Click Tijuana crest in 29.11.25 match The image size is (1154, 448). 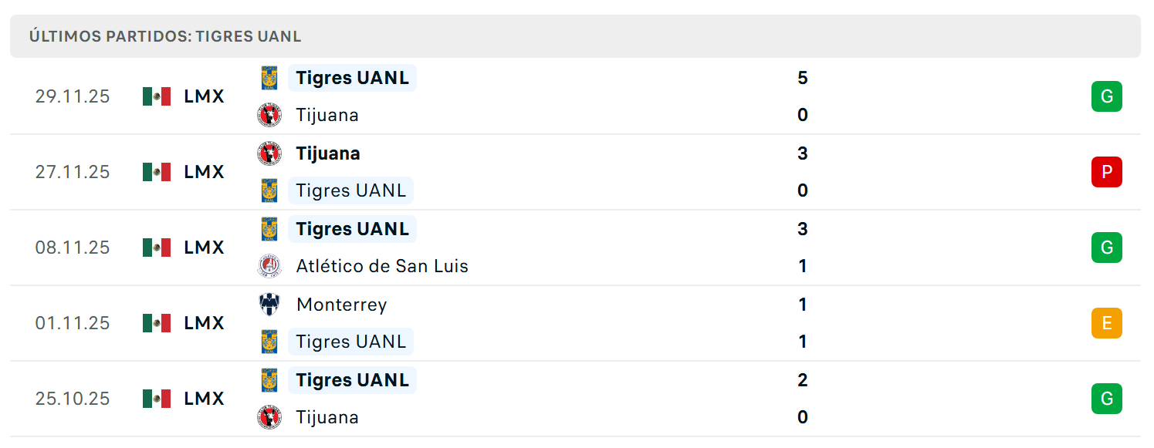269,115
